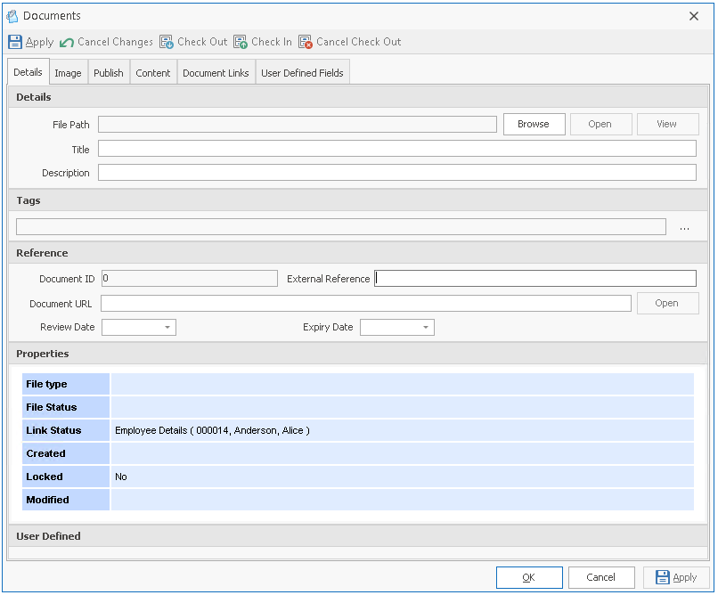Click the Documents window title bar icon
Screen dimensions: 718x595
(12, 15)
